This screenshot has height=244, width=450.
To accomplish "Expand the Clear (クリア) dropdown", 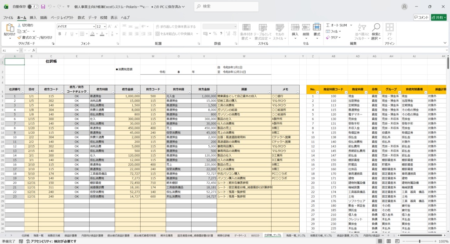I will (340, 38).
